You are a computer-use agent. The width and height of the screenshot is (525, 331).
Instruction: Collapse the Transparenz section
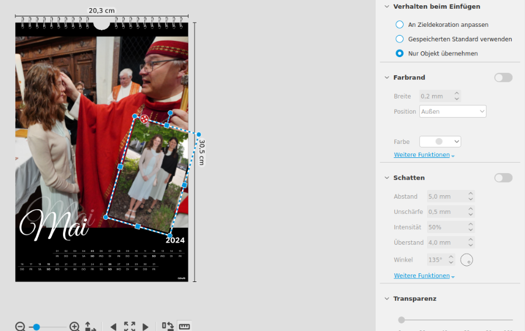point(387,298)
